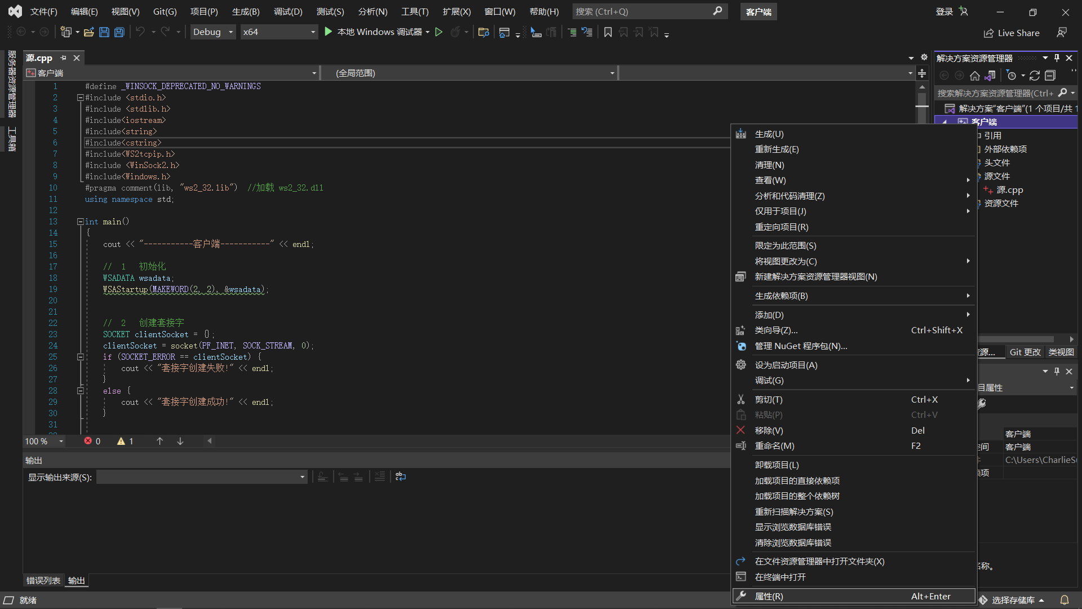Click the Save All toolbar icon
This screenshot has height=609, width=1082.
coord(119,32)
